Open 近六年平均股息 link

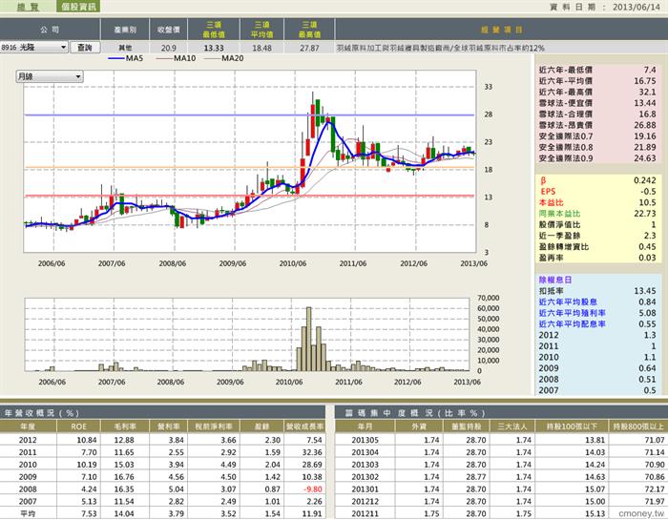click(x=568, y=302)
